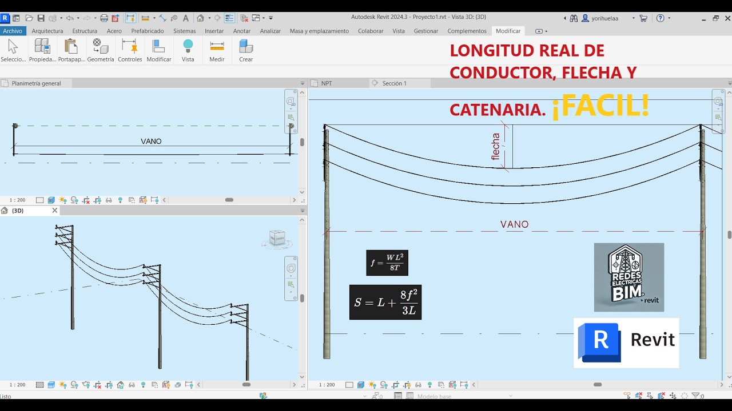
Task: Close the {3D} view tab
Action: click(55, 211)
